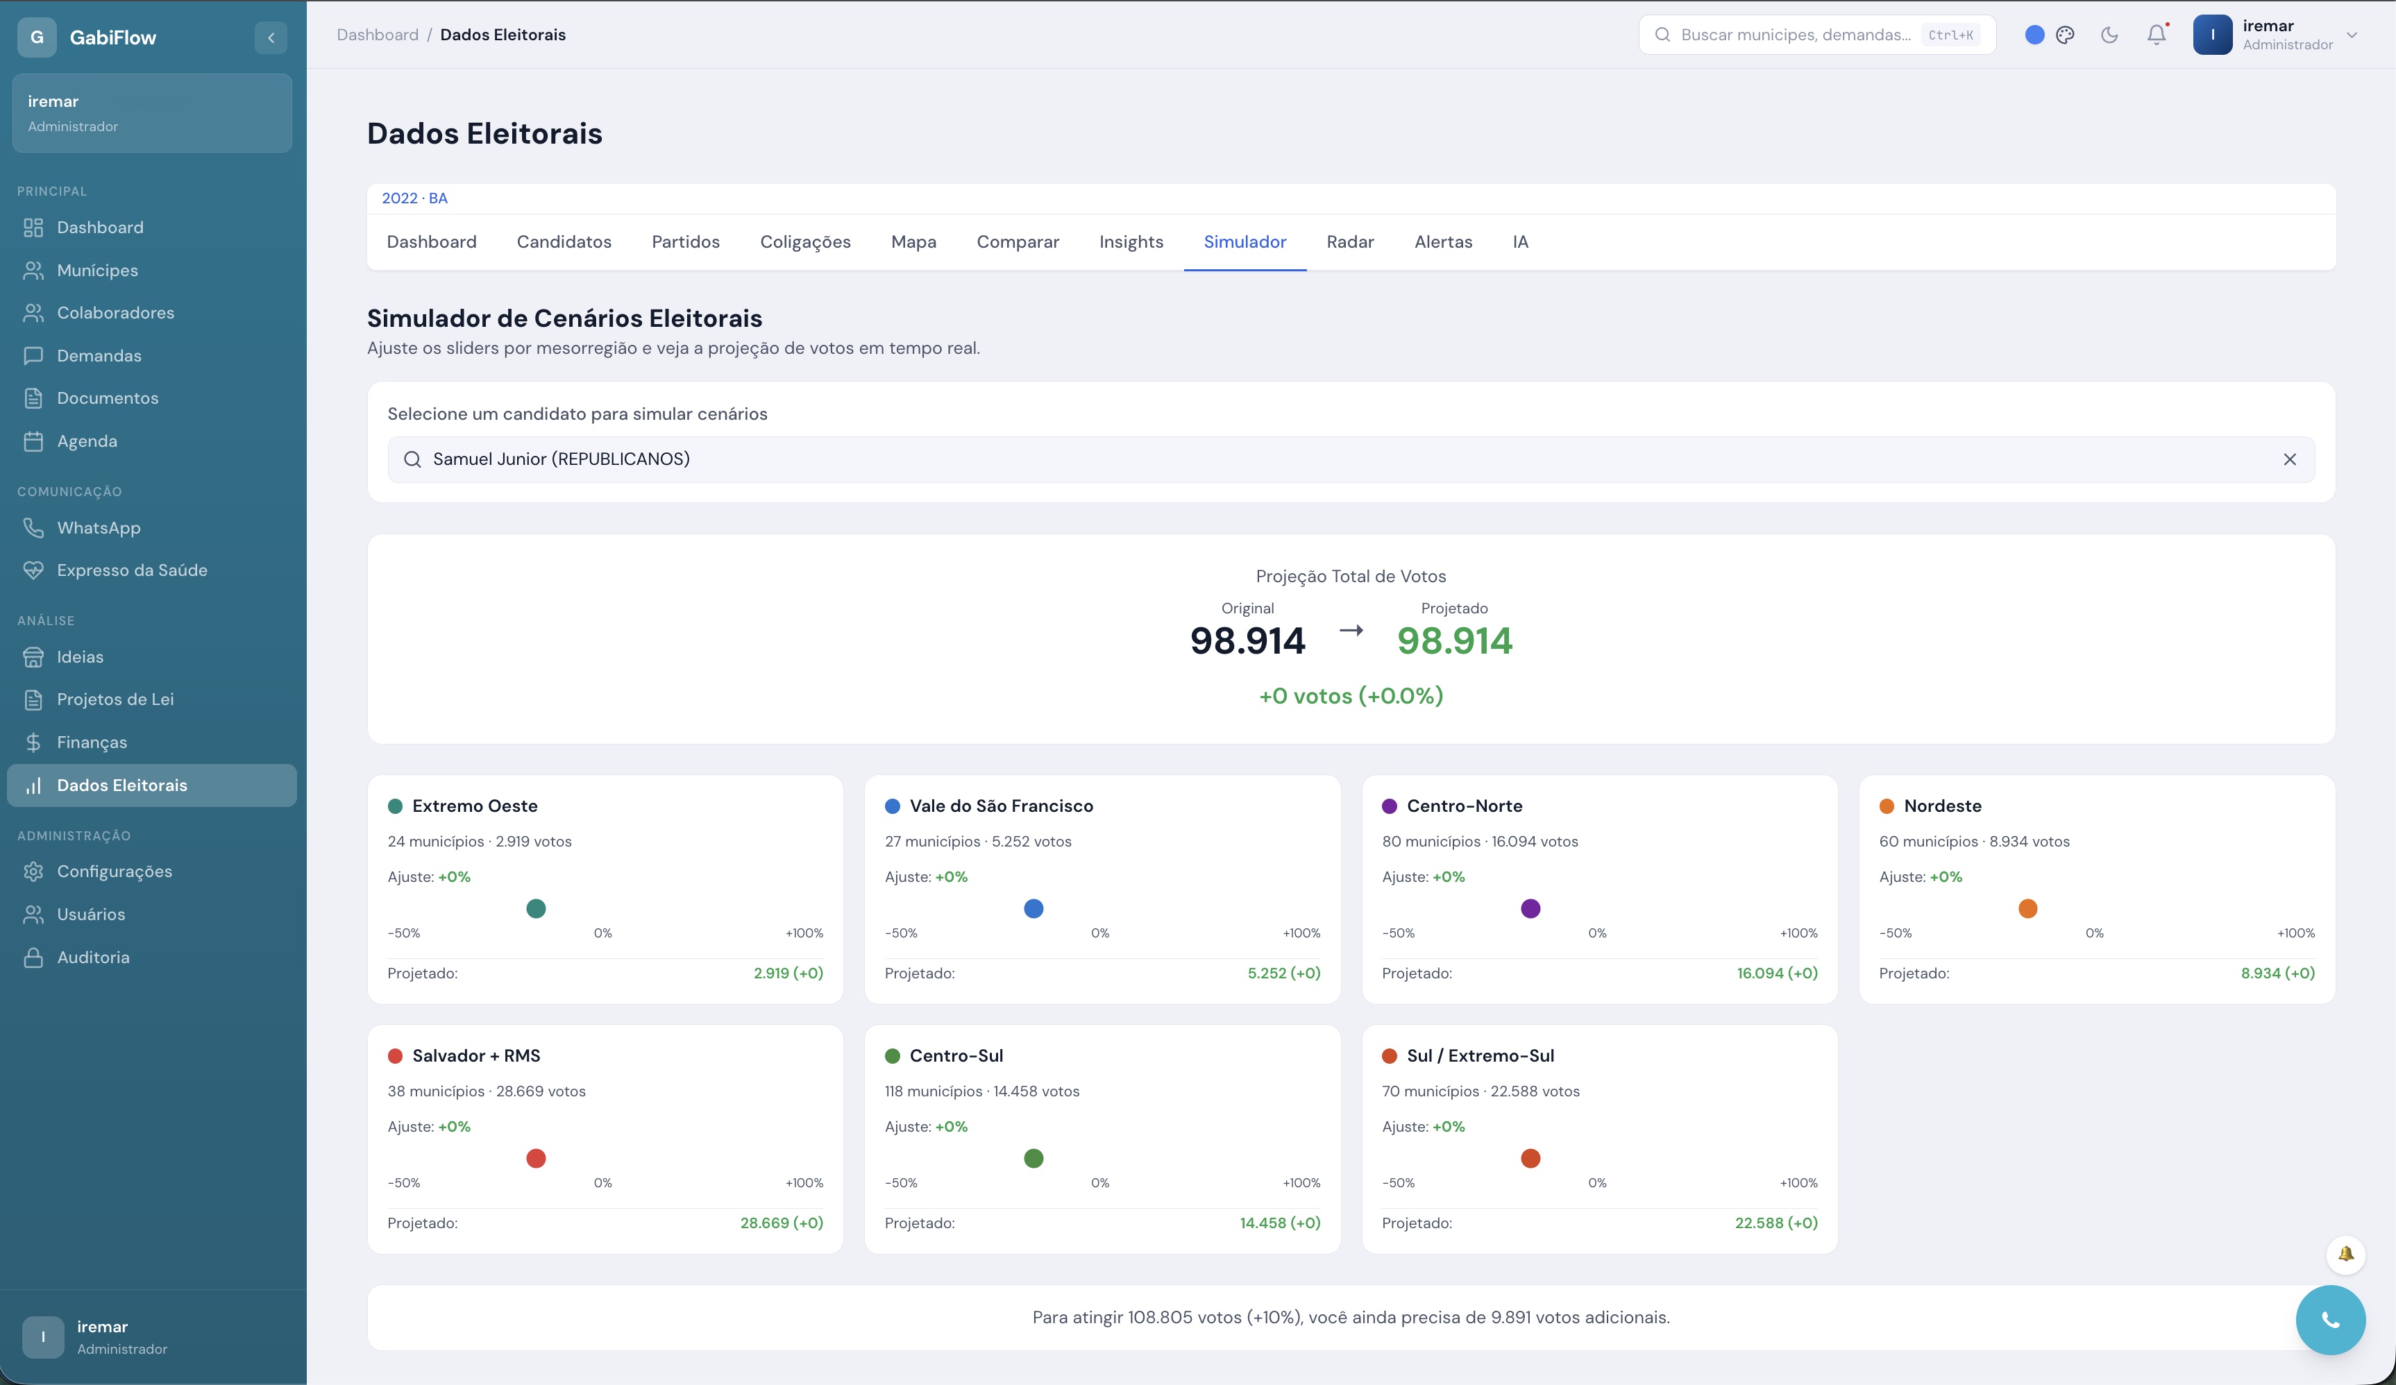Screen dimensions: 2396x1385
Task: Click the blue accent color dot
Action: (x=2034, y=35)
